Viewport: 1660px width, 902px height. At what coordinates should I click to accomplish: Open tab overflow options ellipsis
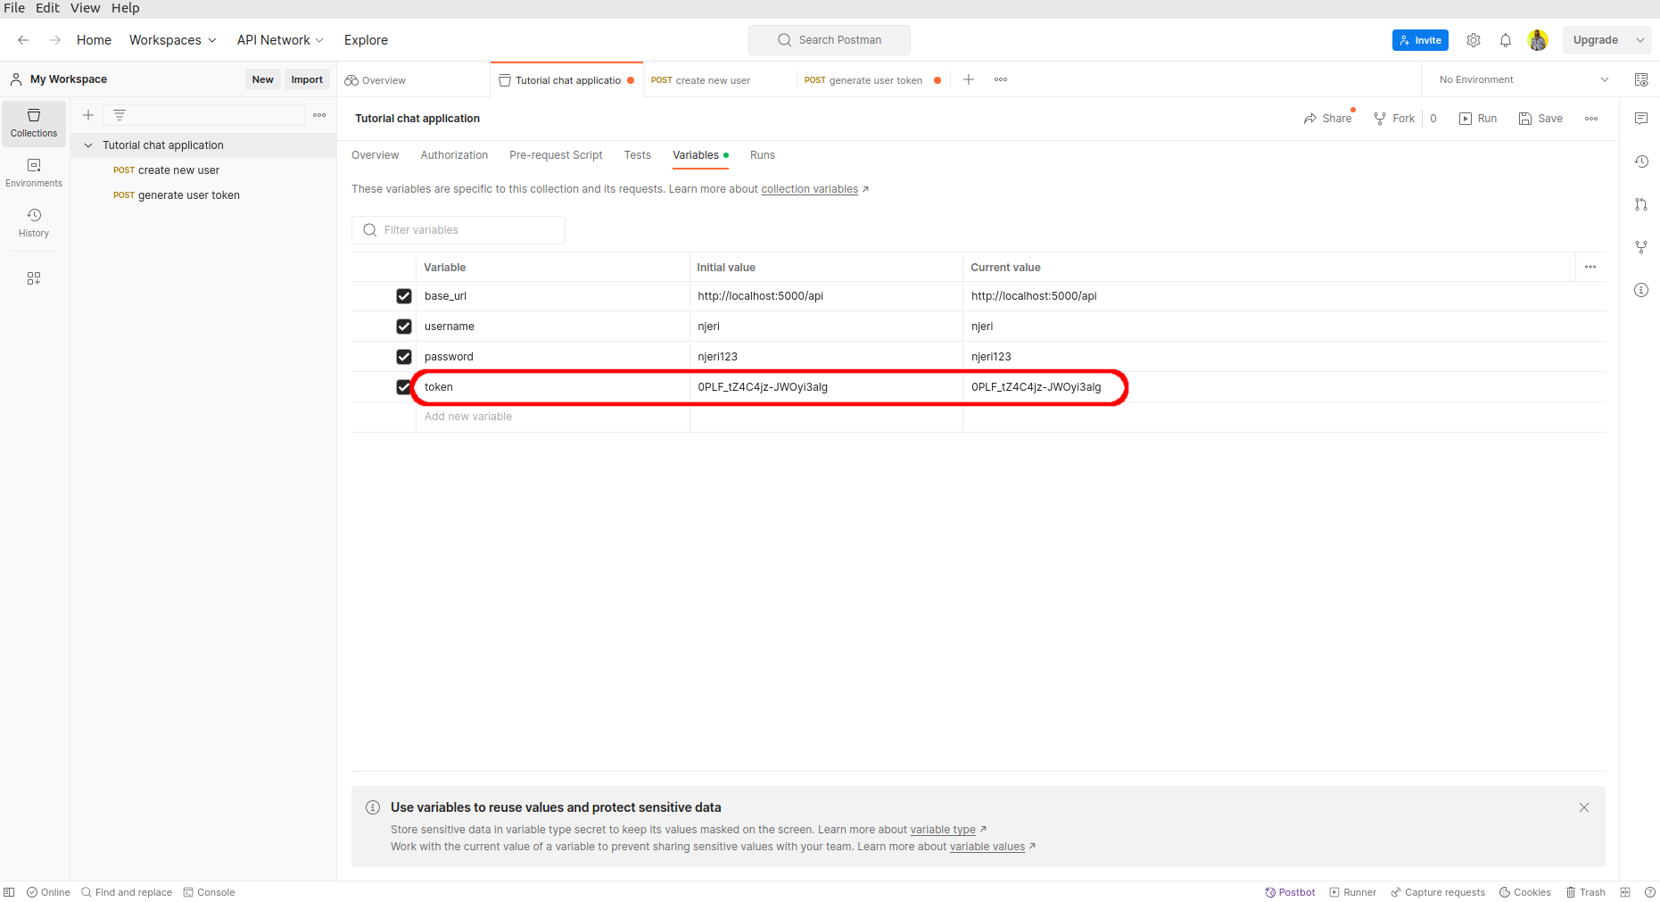1001,79
